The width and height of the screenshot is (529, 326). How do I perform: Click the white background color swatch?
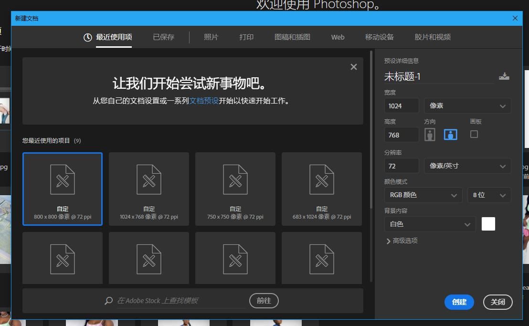[488, 224]
